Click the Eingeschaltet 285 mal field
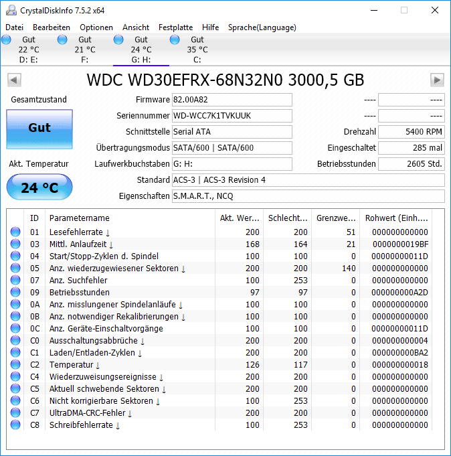 click(x=412, y=148)
